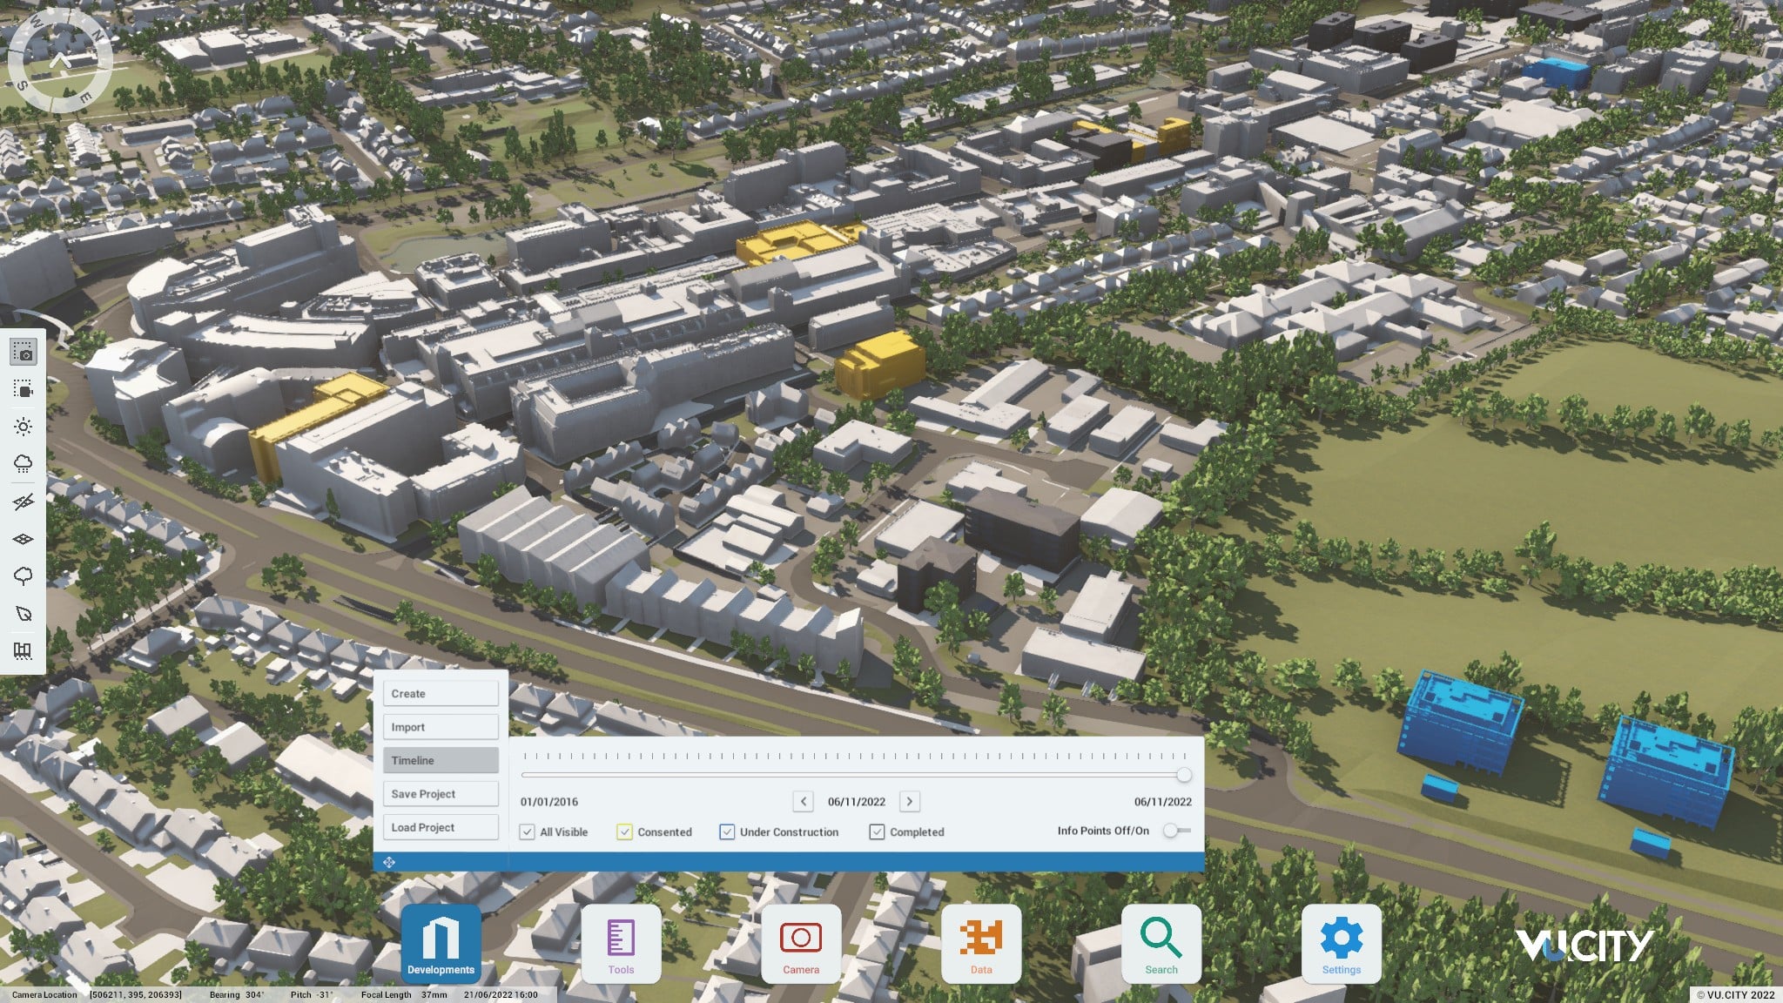1783x1003 pixels.
Task: Select the screenshot capture tool
Action: tap(24, 352)
